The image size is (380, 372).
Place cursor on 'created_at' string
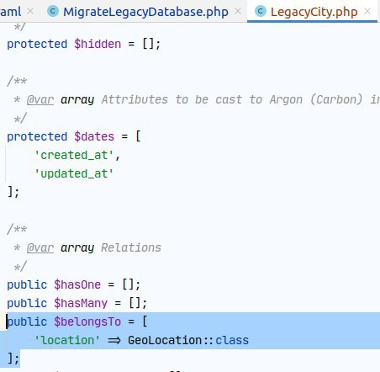[x=74, y=155]
